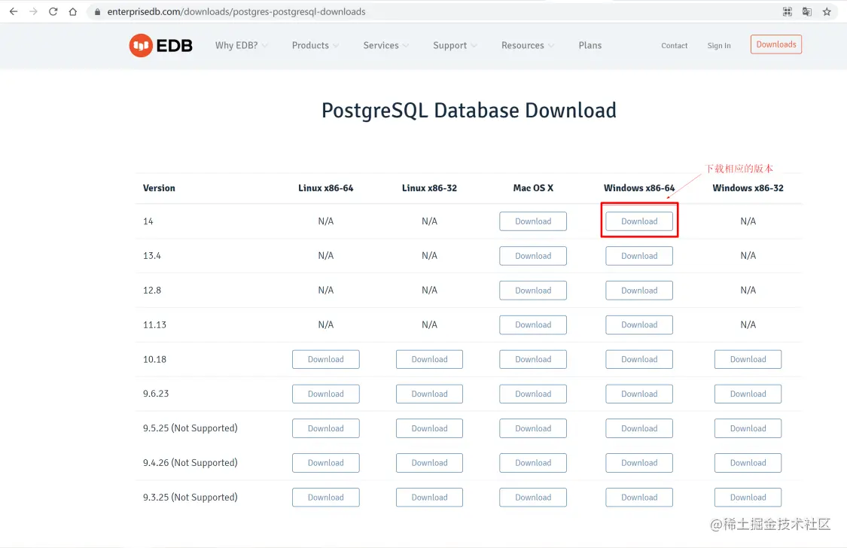This screenshot has height=548, width=847.
Task: Download version 9.6.23 for Windows x86-64
Action: (639, 394)
